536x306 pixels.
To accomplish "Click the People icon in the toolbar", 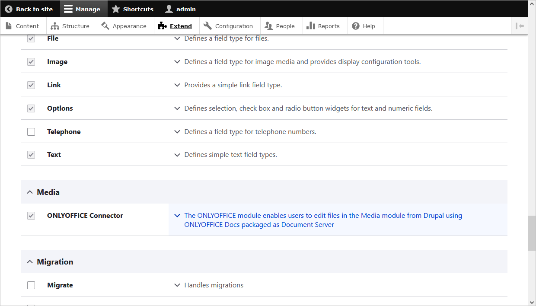I will [269, 25].
